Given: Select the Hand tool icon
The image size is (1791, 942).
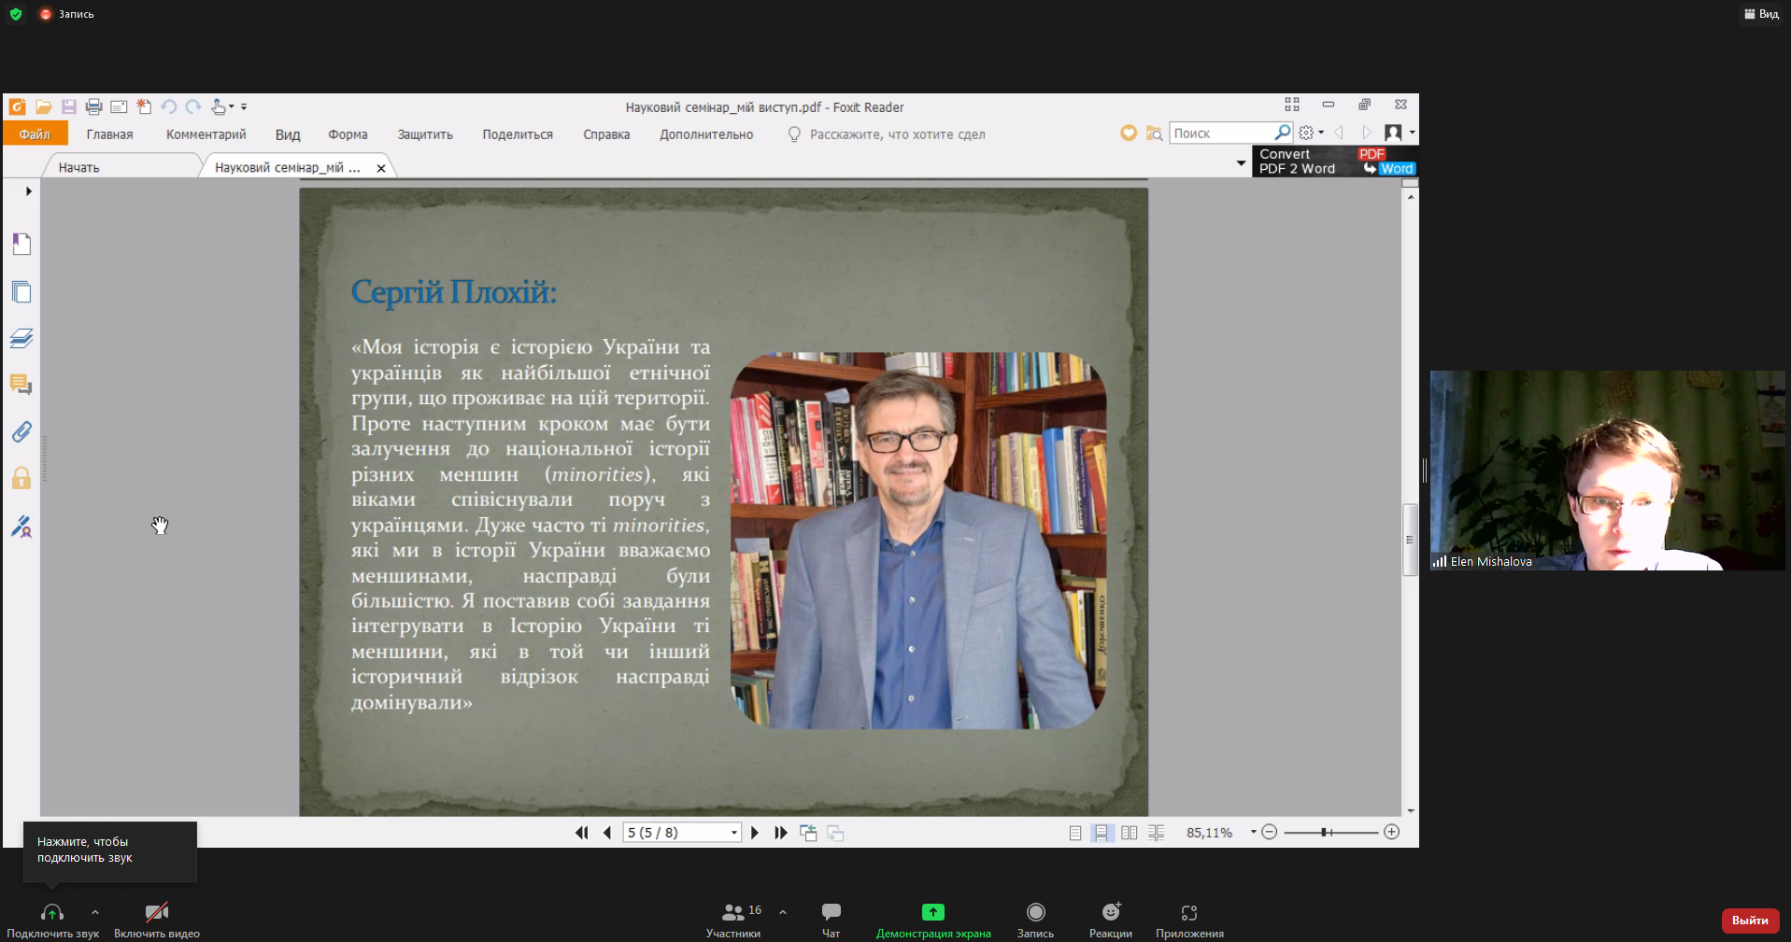Looking at the screenshot, I should (x=218, y=106).
